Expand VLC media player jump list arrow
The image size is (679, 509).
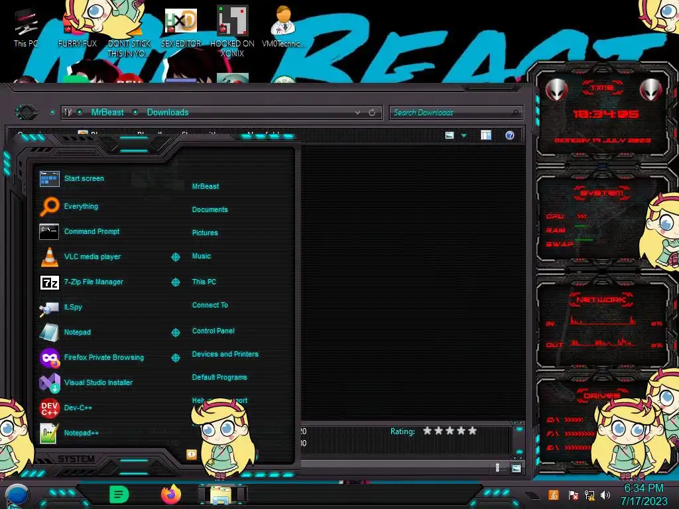175,257
